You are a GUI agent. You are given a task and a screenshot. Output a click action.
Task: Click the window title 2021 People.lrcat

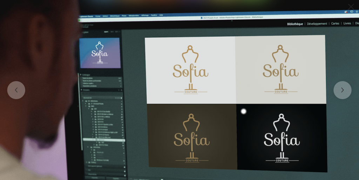pyautogui.click(x=232, y=18)
